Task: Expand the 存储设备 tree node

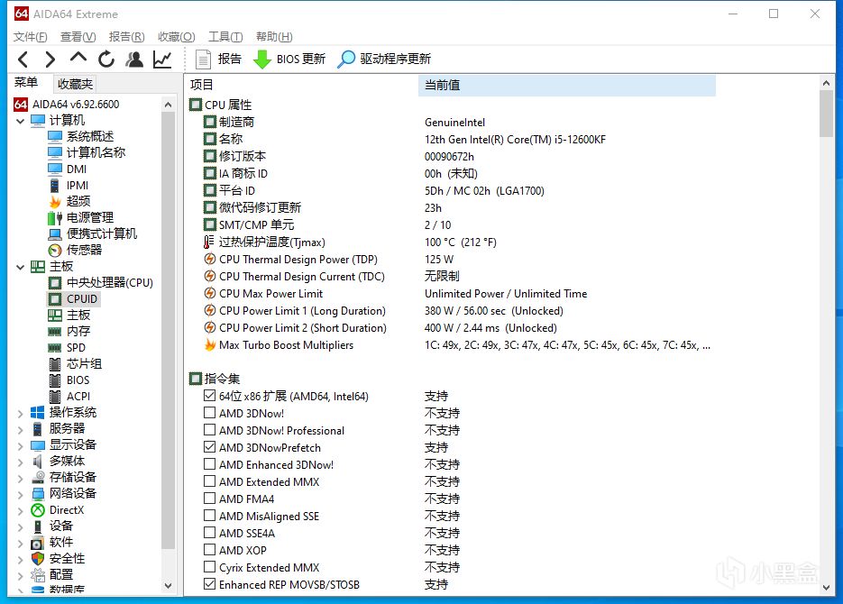Action: pos(21,479)
